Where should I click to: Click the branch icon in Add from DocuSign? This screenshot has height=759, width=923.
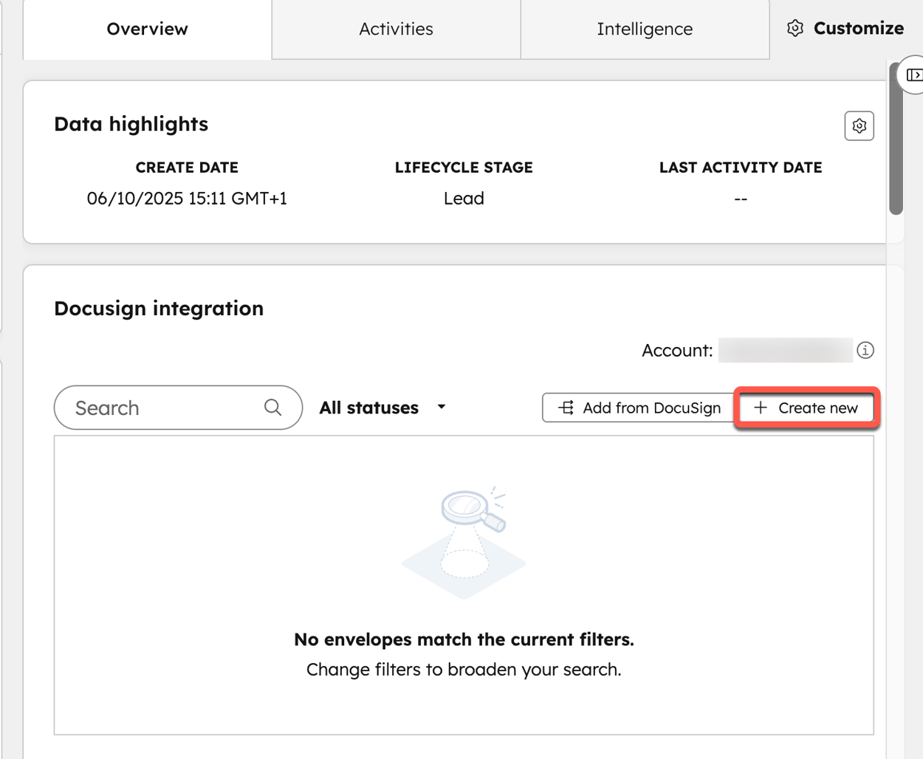(x=566, y=407)
